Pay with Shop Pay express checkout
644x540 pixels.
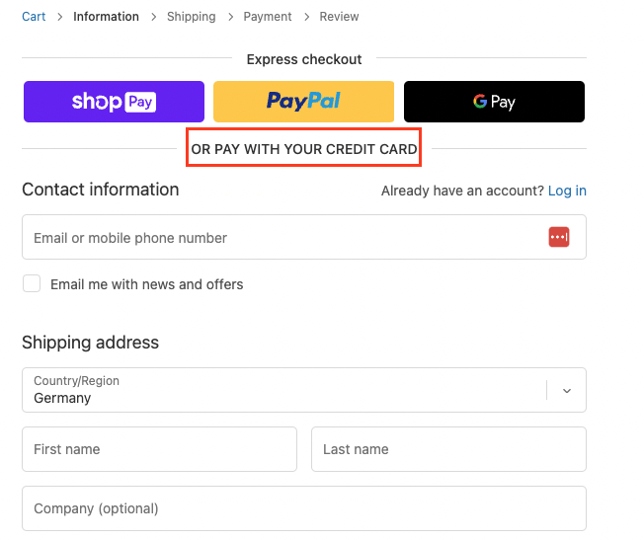click(114, 102)
